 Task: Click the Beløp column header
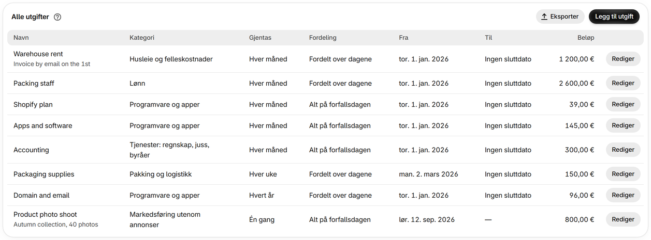(x=586, y=38)
